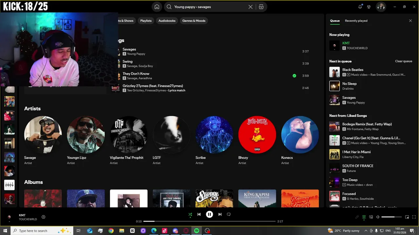Open the Savage artist profile picture

tap(43, 135)
